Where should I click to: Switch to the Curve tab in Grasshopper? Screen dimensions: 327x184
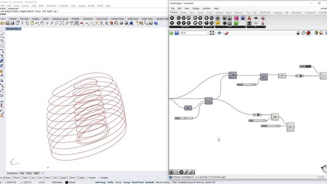click(209, 13)
